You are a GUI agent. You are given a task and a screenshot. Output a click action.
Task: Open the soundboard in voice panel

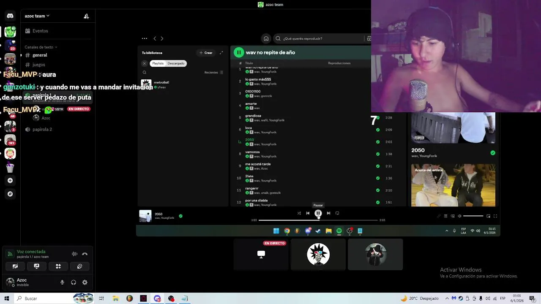[79, 266]
